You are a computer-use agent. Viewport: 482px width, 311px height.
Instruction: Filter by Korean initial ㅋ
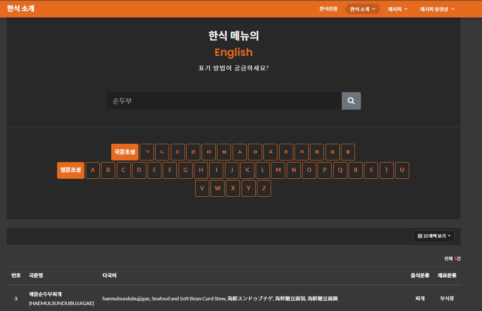click(x=302, y=152)
